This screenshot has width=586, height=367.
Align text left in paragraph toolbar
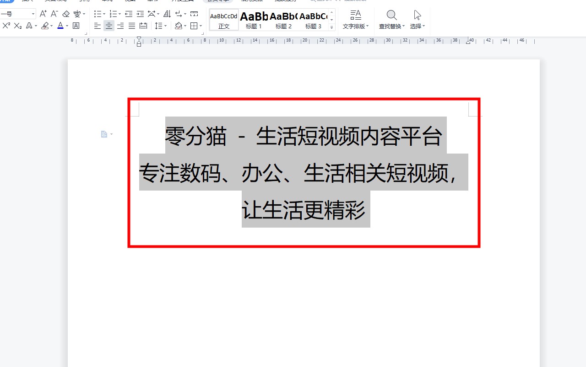98,26
